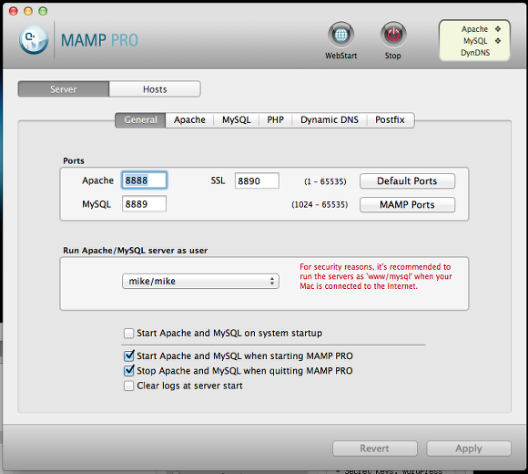Click the WebStart globe icon
The height and width of the screenshot is (474, 528).
click(x=340, y=35)
